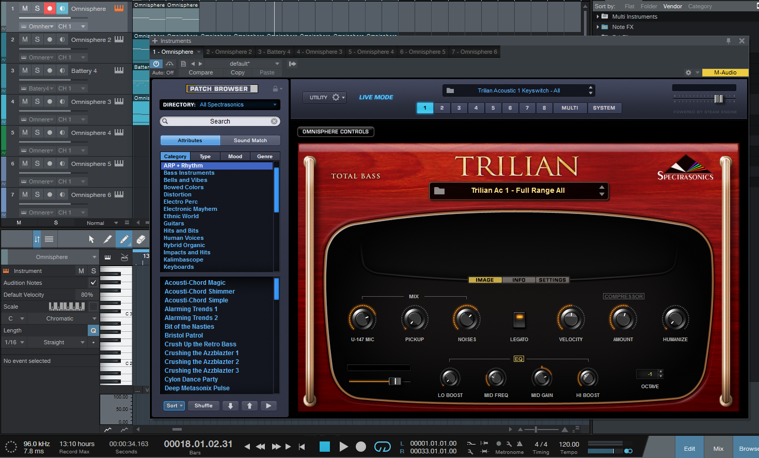Toggle the Omnisphere plugin power button
This screenshot has width=759, height=458.
(x=156, y=64)
